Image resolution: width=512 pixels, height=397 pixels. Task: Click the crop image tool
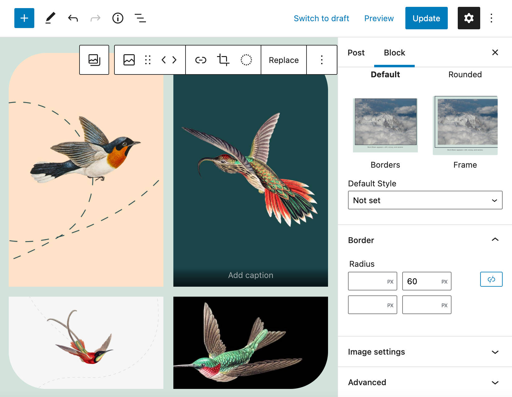223,60
